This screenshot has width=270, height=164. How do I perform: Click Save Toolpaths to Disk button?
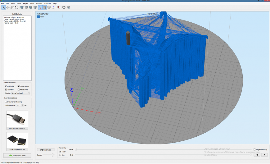click(17, 141)
